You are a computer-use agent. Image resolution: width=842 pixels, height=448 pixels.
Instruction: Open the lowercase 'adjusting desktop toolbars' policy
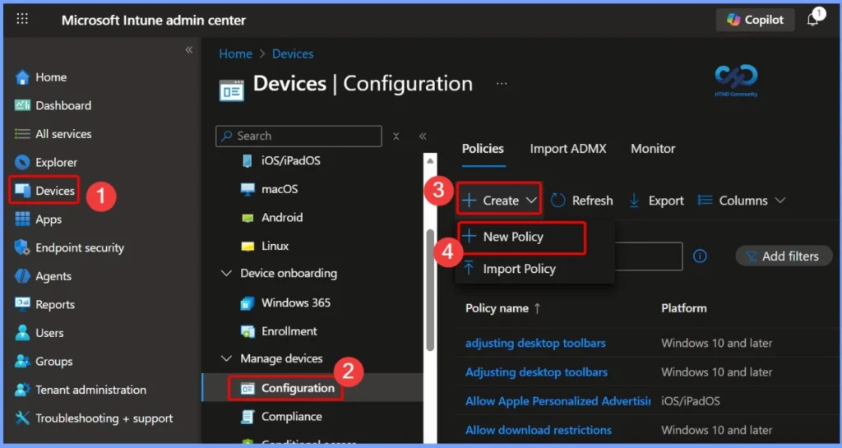click(535, 343)
